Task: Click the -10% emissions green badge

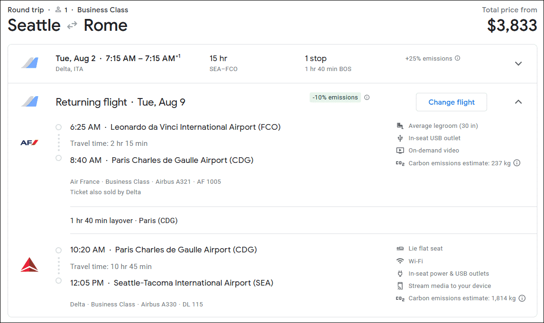Action: tap(335, 98)
